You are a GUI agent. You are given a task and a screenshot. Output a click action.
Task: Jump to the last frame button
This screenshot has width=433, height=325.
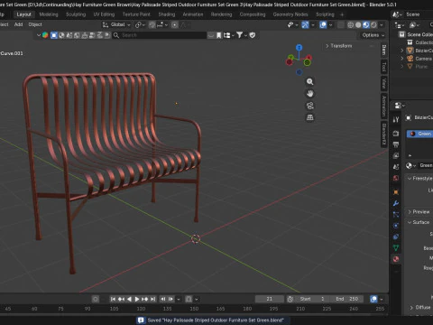click(x=153, y=299)
